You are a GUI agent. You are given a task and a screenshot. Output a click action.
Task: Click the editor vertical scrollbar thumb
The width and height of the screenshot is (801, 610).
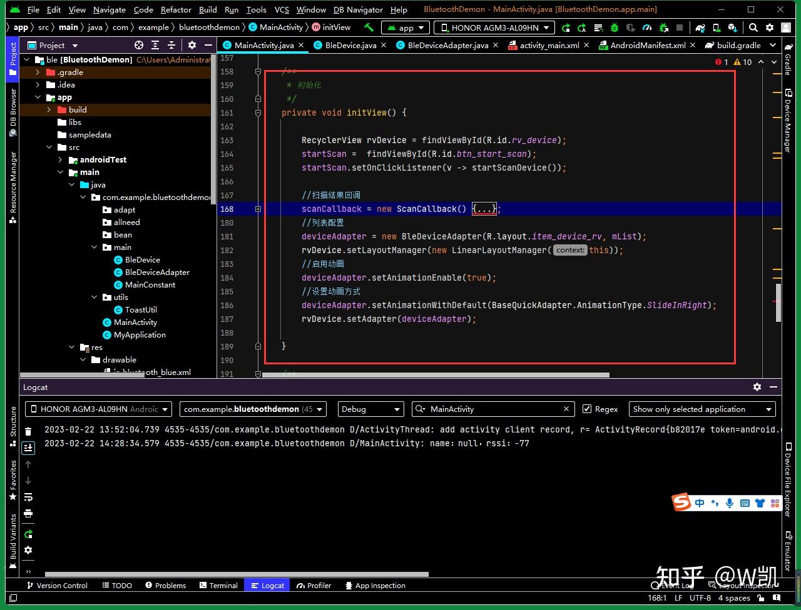click(778, 303)
